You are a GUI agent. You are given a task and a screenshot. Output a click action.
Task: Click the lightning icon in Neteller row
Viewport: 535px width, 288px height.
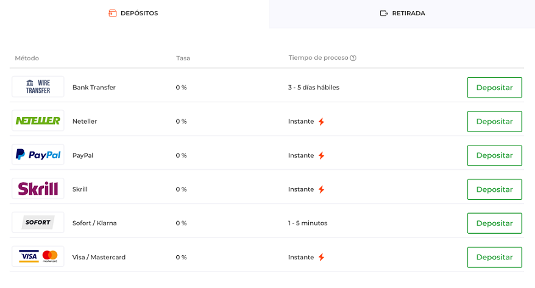[321, 122]
